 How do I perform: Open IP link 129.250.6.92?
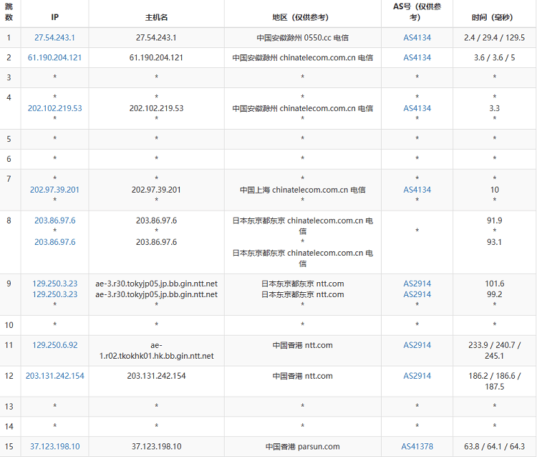pyautogui.click(x=55, y=345)
